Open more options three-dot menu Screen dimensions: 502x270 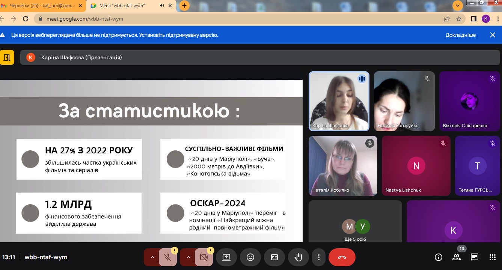(x=318, y=257)
